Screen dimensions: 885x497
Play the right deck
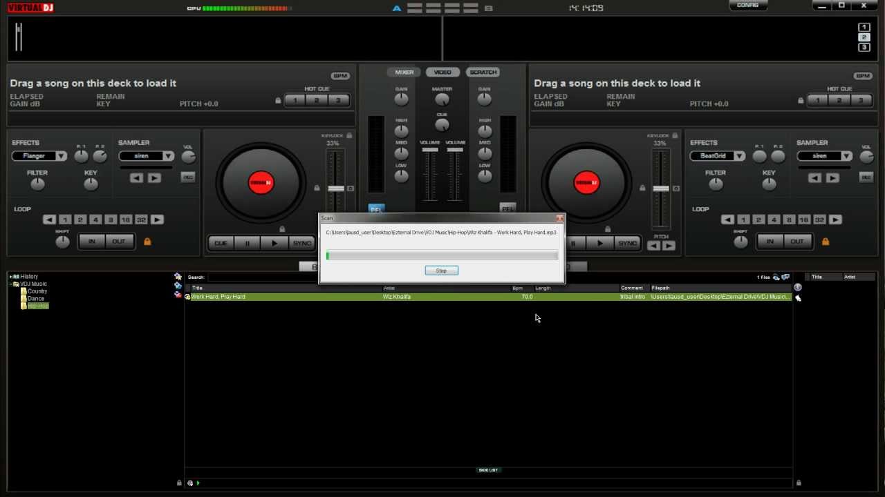pyautogui.click(x=600, y=243)
